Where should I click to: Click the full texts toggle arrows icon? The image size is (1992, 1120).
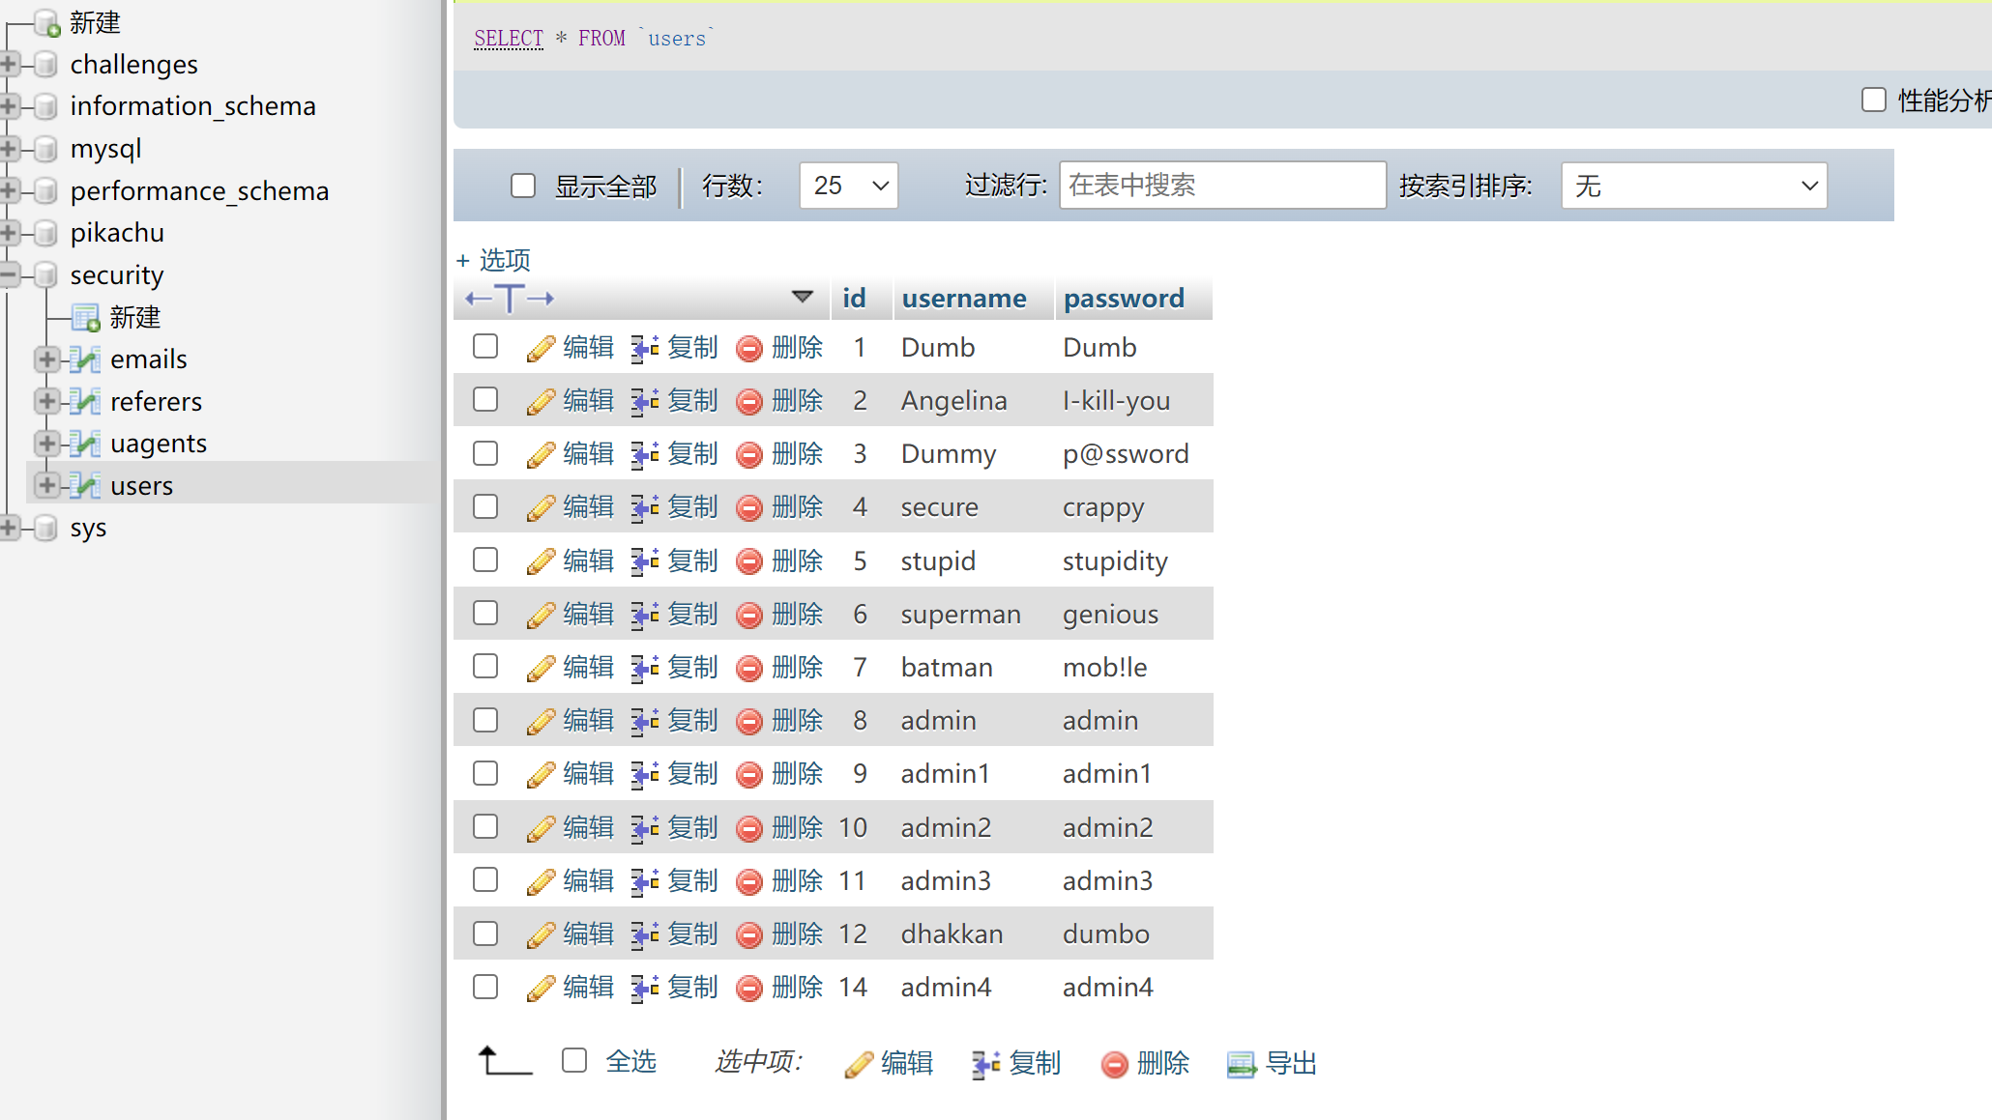pyautogui.click(x=510, y=299)
